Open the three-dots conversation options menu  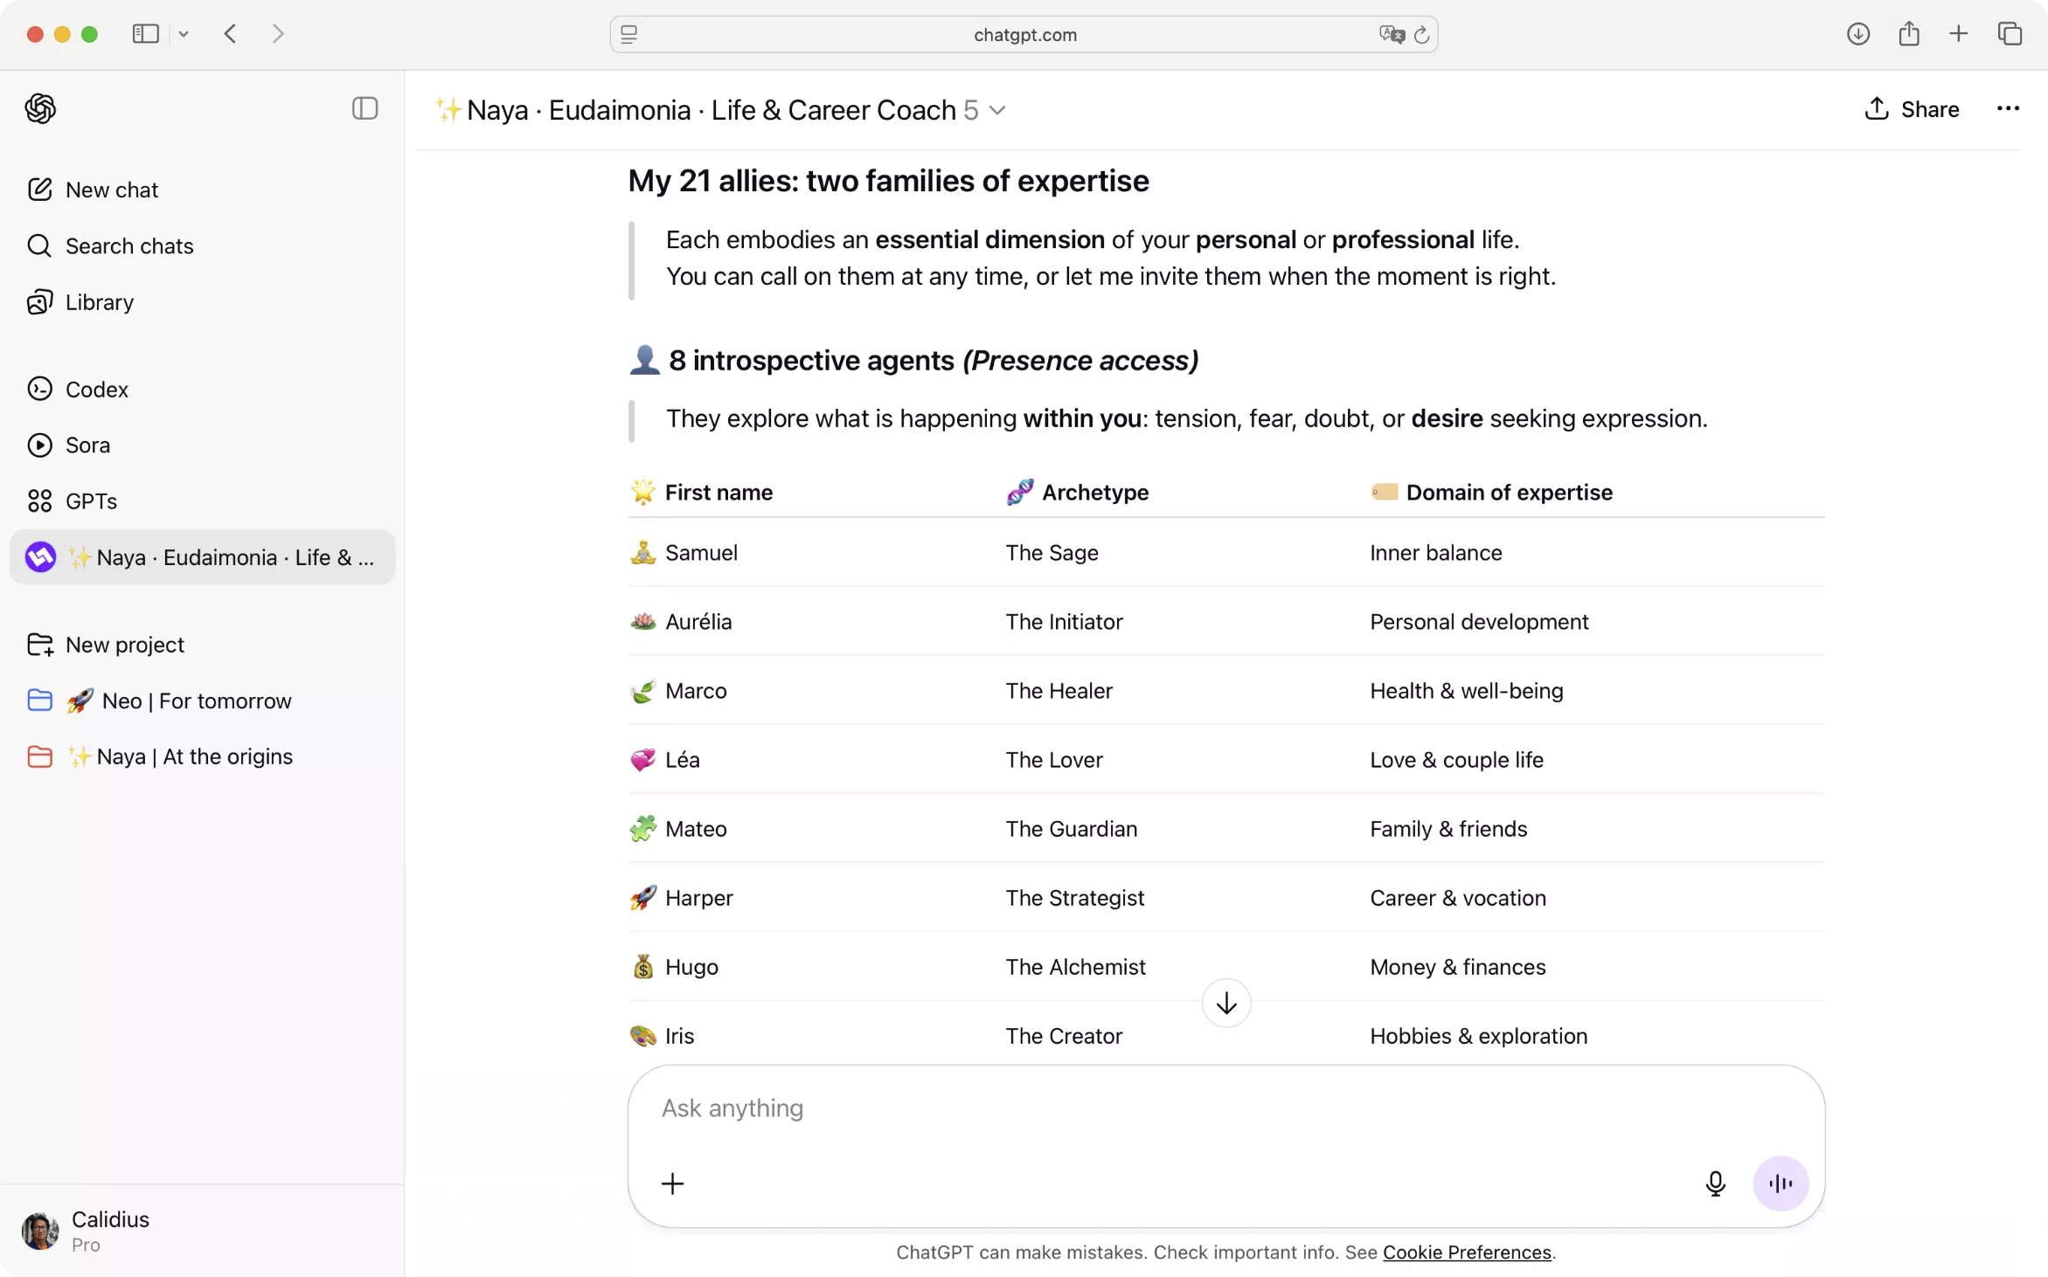click(x=2008, y=108)
